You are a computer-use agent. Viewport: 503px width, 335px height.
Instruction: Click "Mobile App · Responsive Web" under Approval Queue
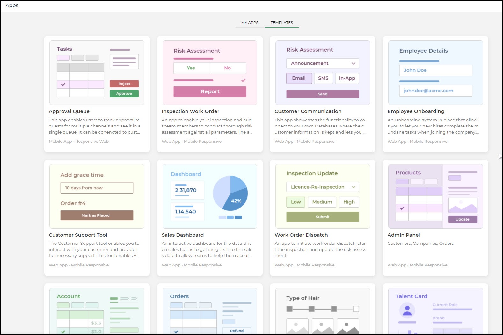[79, 141]
